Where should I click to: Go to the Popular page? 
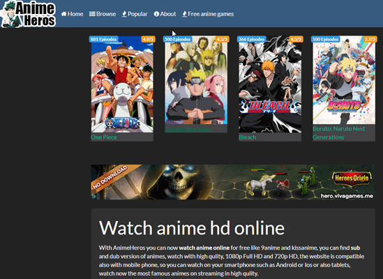(x=135, y=14)
